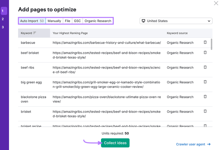Viewport: 219px width, 150px height.
Task: Click the Units required: 50 text
Action: (x=115, y=133)
